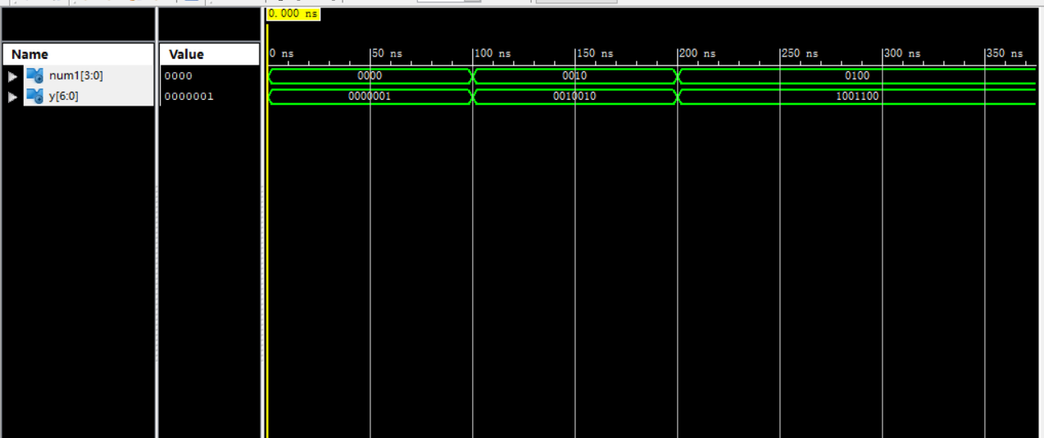Image resolution: width=1044 pixels, height=438 pixels.
Task: Click the 300 ns ruler tick
Action: tap(902, 54)
